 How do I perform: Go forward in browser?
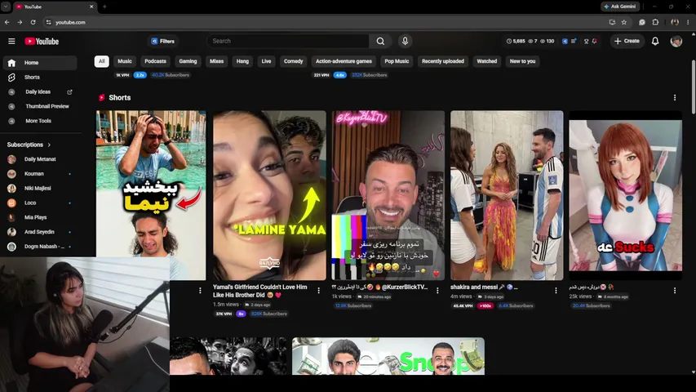click(x=20, y=22)
